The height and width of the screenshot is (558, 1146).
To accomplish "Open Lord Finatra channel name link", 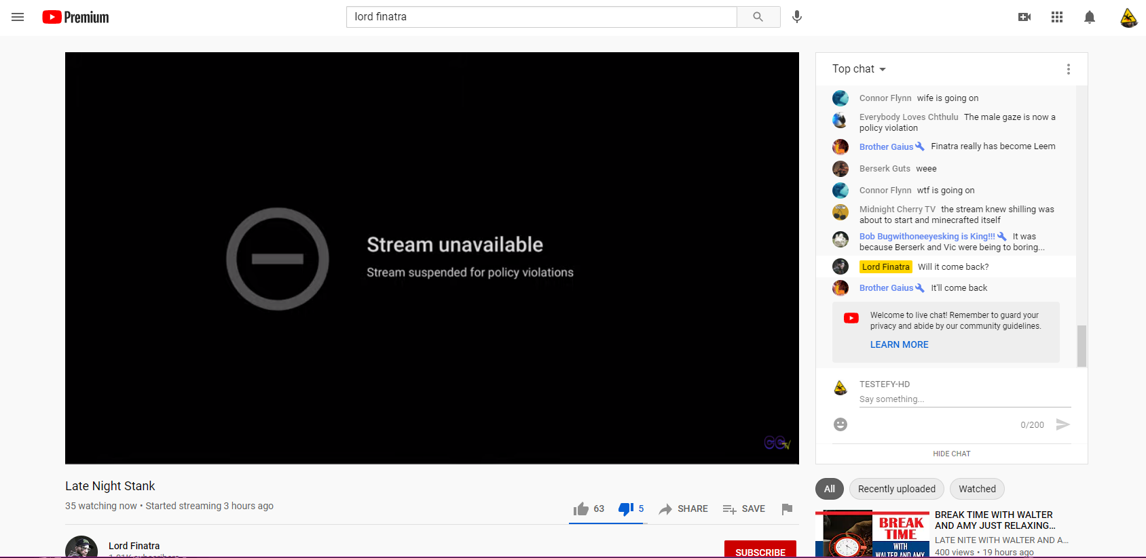I will 134,546.
